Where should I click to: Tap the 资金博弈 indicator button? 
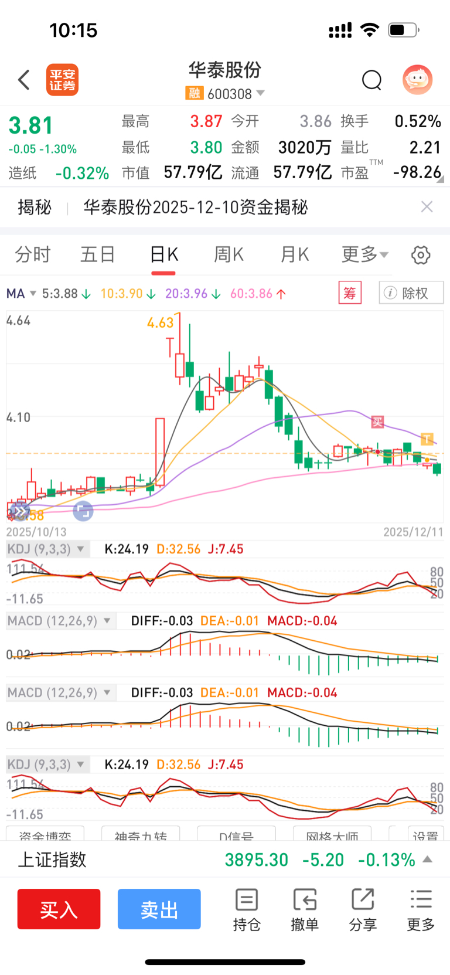pyautogui.click(x=45, y=834)
